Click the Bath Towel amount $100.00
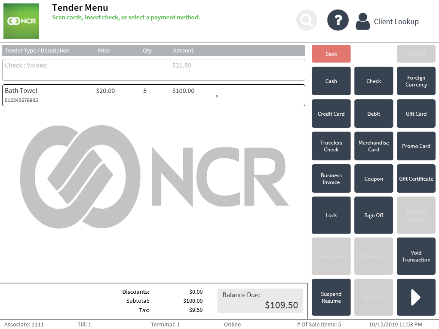This screenshot has height=329, width=439. point(184,91)
